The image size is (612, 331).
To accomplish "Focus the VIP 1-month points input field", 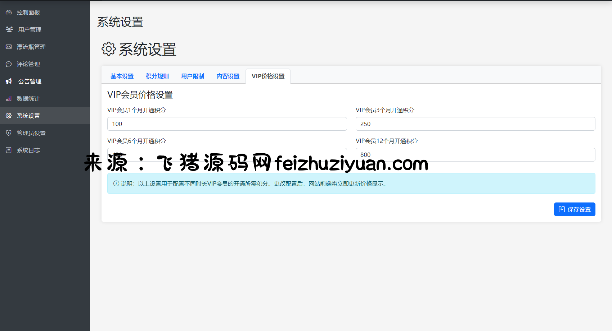I will [x=227, y=124].
